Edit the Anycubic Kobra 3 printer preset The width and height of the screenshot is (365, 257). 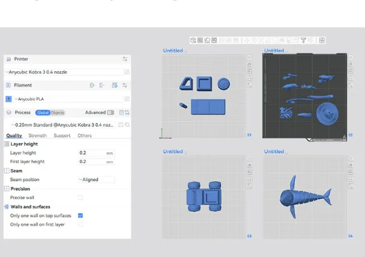(127, 72)
